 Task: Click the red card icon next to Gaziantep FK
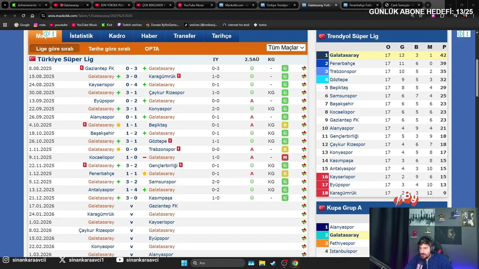click(82, 68)
